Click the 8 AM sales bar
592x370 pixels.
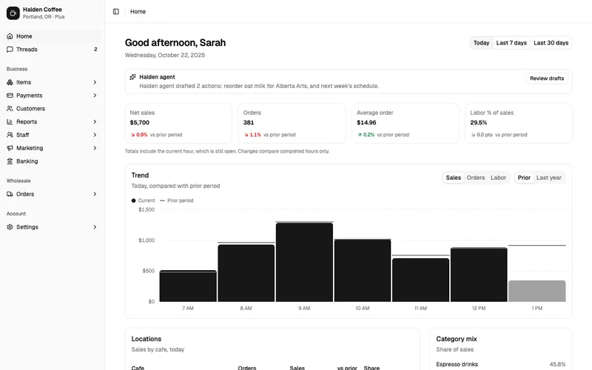pos(246,273)
